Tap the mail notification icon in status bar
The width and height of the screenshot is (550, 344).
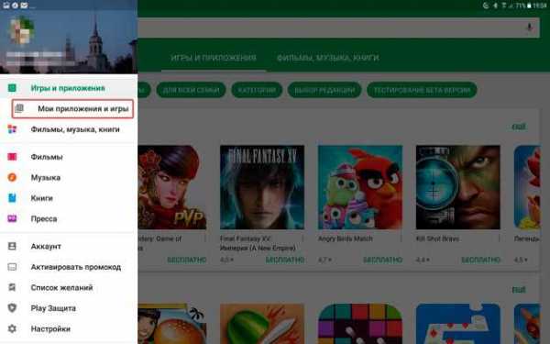(x=24, y=6)
